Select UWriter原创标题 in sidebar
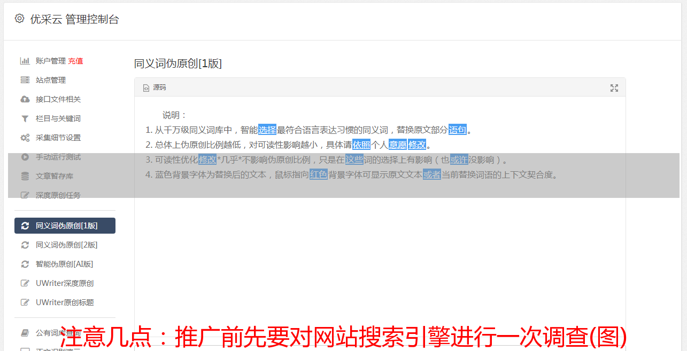Viewport: 687px width, 351px height. [65, 302]
